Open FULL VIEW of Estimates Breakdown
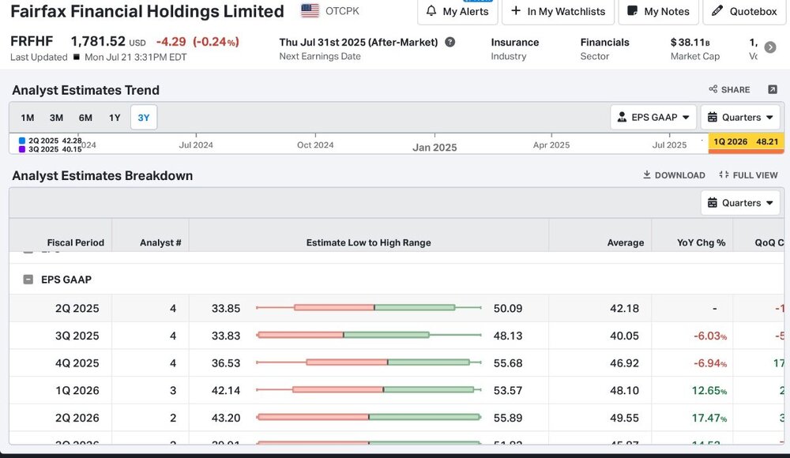Viewport: 790px width, 458px height. [749, 175]
